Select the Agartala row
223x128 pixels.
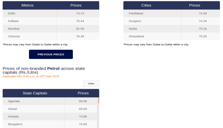click(50, 101)
